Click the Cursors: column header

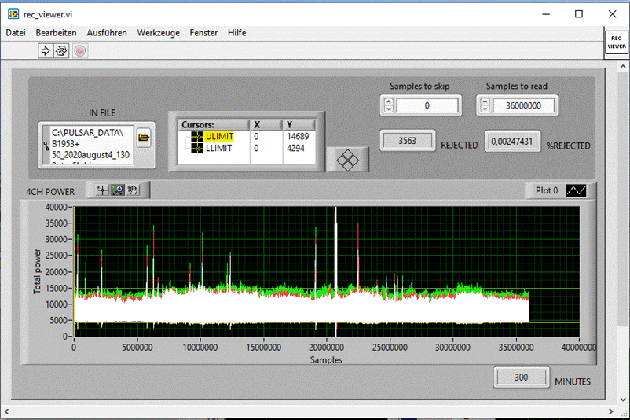point(214,125)
